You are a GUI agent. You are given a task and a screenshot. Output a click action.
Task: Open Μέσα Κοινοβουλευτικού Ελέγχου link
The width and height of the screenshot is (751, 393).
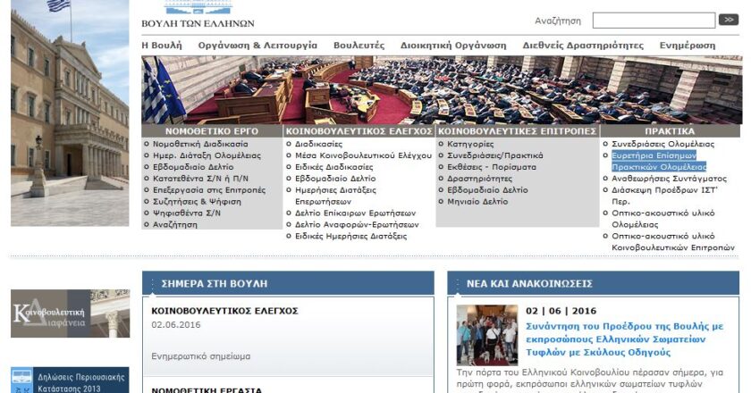363,155
